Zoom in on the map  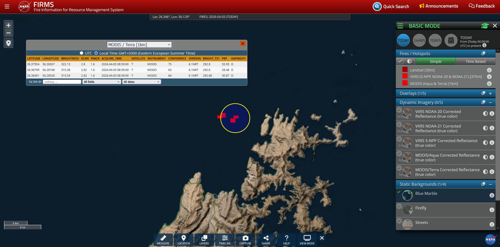pyautogui.click(x=8, y=25)
